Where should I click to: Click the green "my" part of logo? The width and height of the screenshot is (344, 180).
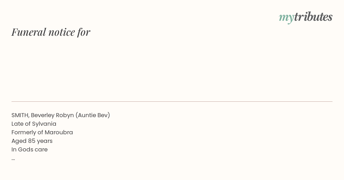[286, 18]
